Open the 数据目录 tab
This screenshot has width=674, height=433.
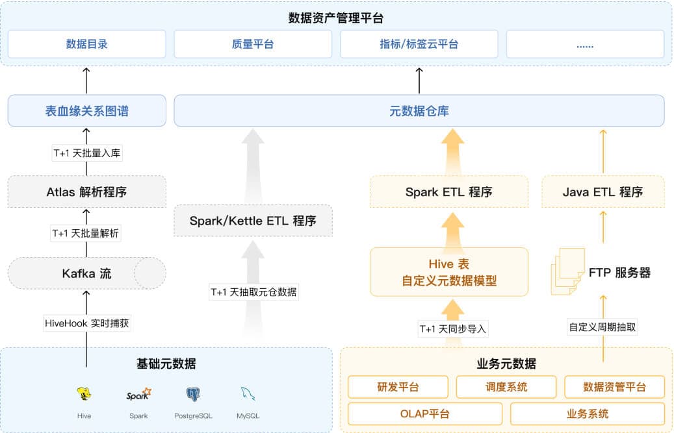pyautogui.click(x=86, y=44)
